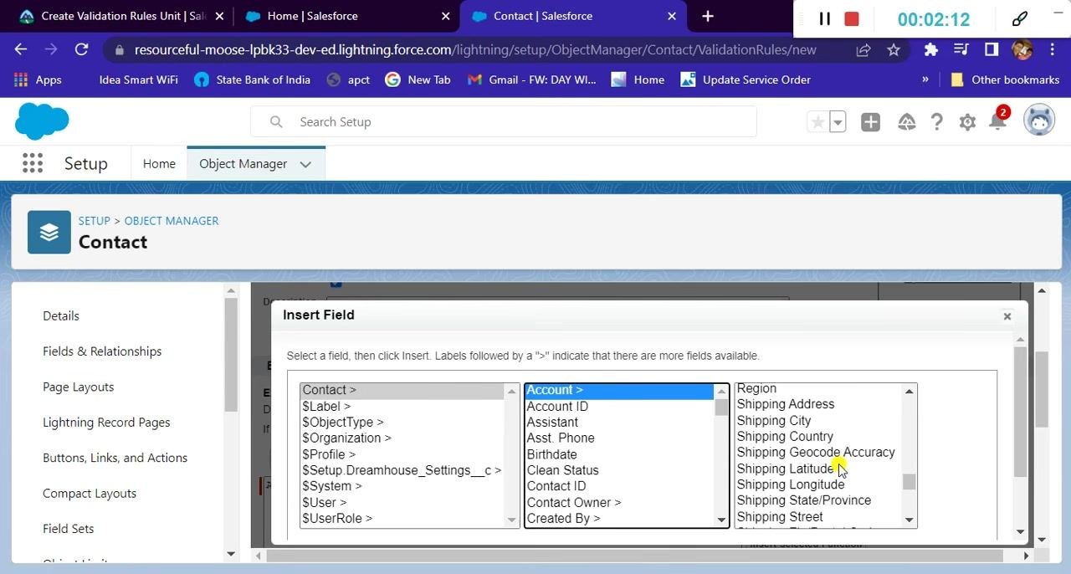
Task: Open Apps bookmarks shortcut
Action: [38, 79]
